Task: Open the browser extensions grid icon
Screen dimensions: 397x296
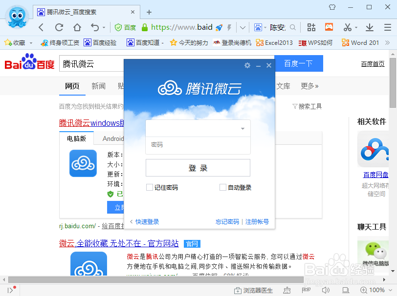Action: 311,27
